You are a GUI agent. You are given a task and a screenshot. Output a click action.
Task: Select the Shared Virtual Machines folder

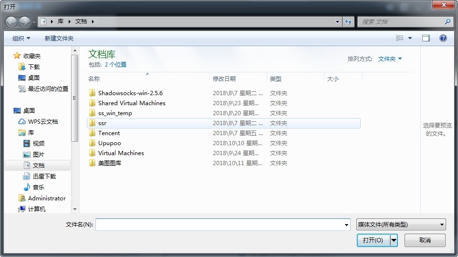pyautogui.click(x=224, y=103)
